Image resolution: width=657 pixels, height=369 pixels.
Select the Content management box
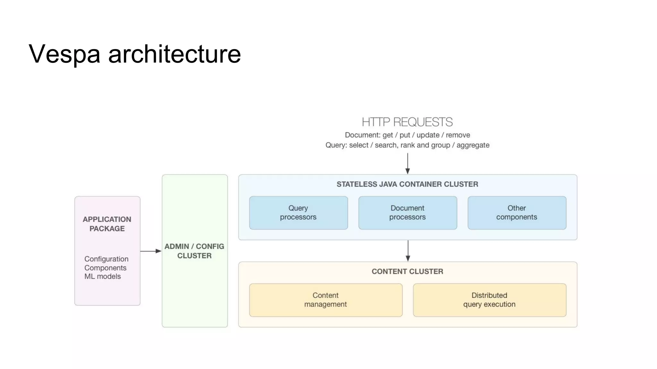point(325,300)
